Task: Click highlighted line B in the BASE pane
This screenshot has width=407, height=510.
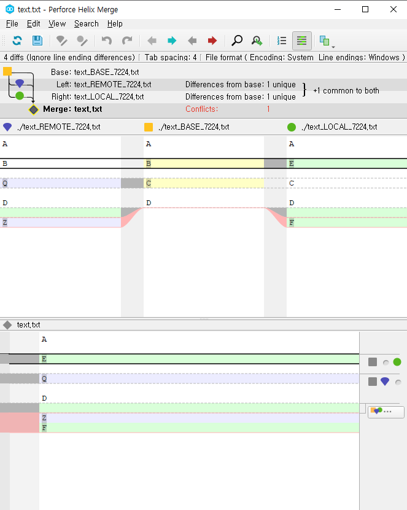Action: [x=204, y=163]
